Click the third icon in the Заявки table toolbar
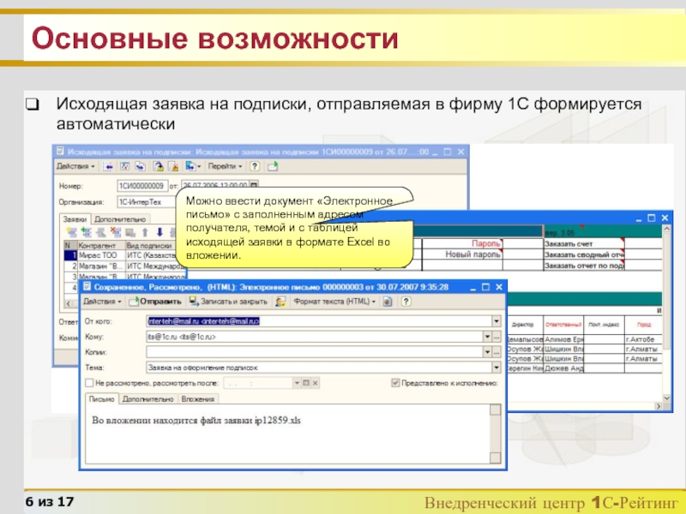686x514 pixels. point(101,232)
